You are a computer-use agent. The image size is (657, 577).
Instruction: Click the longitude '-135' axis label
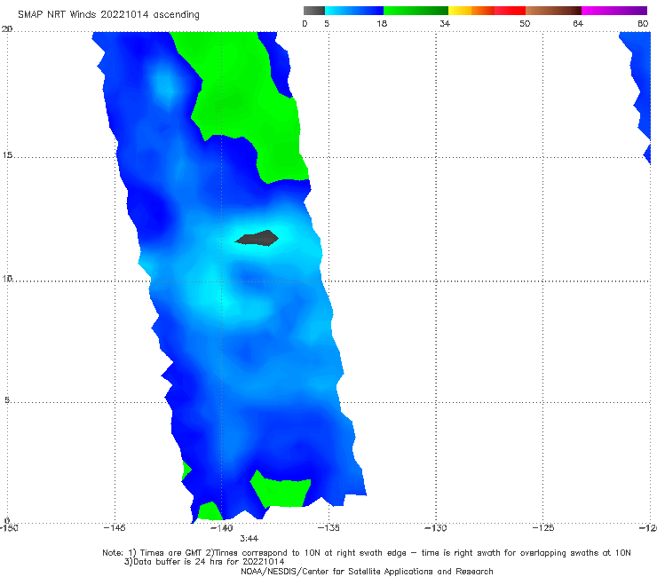pos(328,528)
